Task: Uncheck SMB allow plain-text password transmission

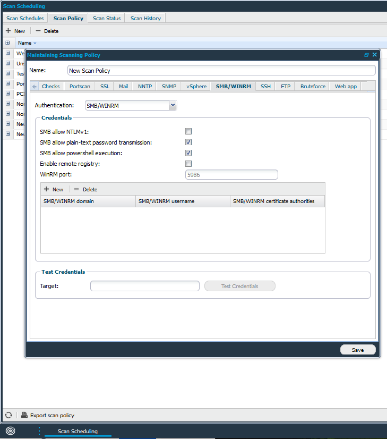Action: point(188,142)
